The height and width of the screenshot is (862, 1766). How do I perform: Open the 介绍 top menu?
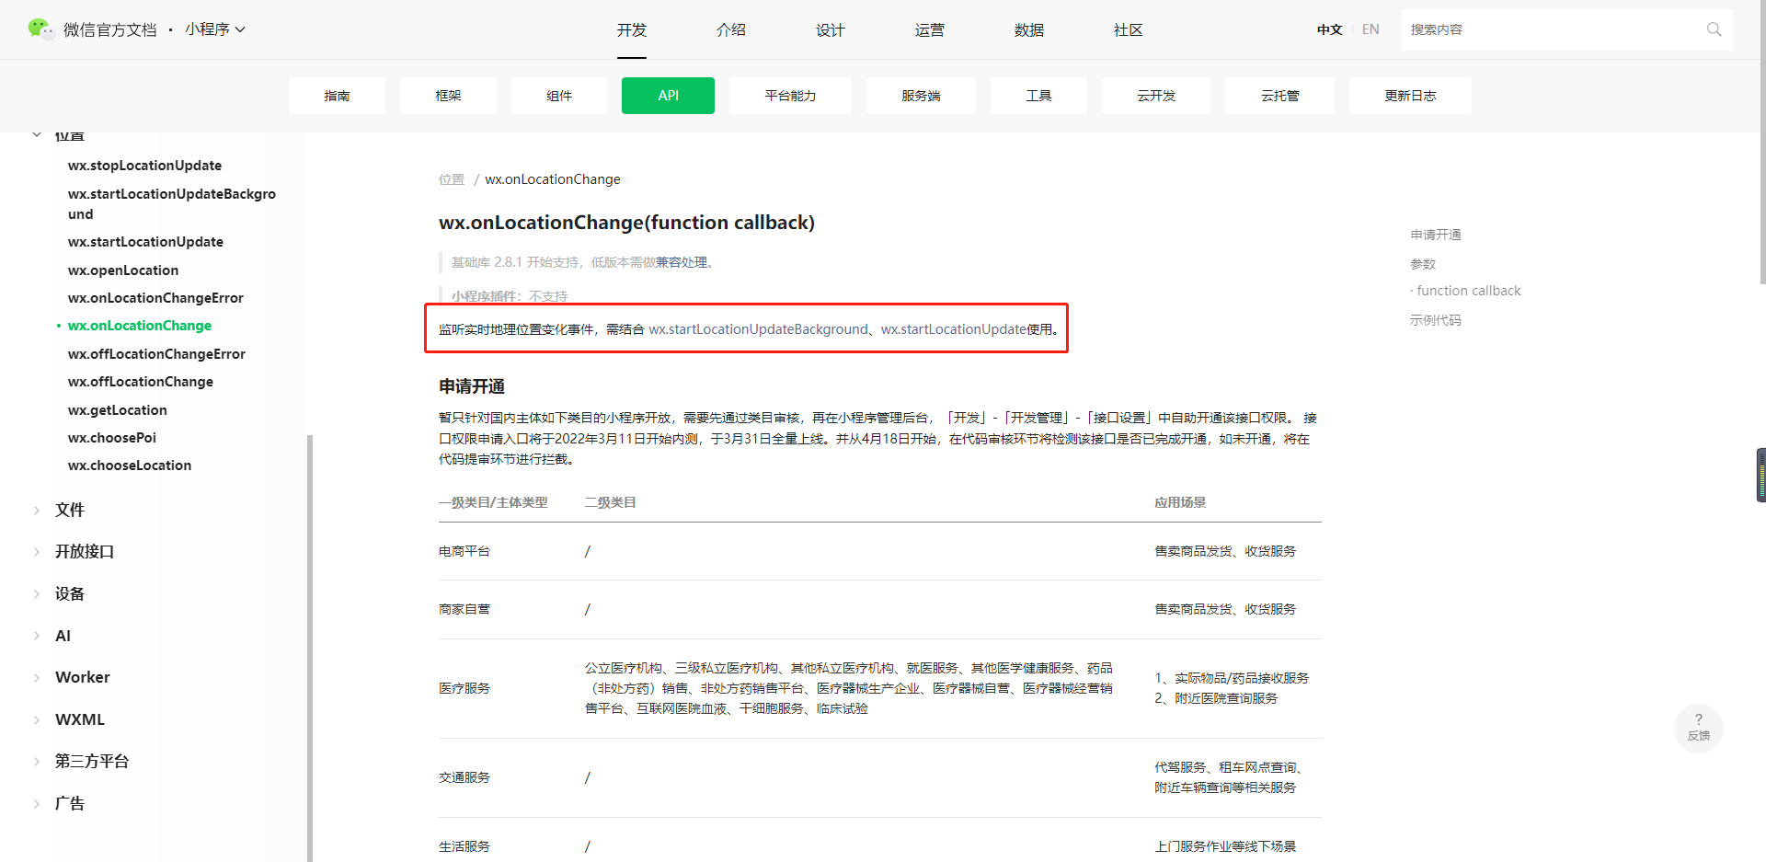pyautogui.click(x=731, y=30)
